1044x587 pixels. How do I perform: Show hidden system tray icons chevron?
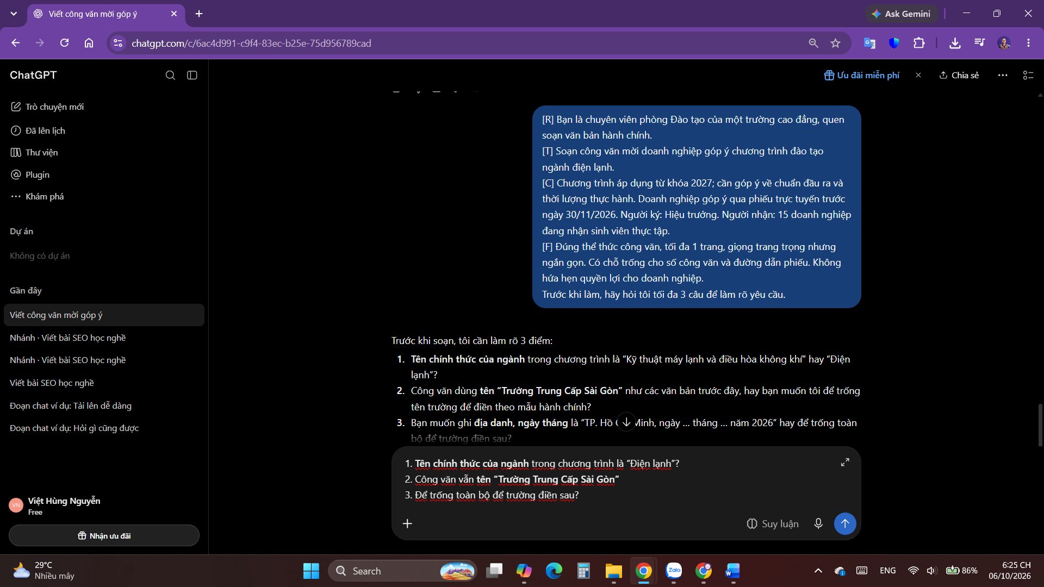pyautogui.click(x=818, y=571)
